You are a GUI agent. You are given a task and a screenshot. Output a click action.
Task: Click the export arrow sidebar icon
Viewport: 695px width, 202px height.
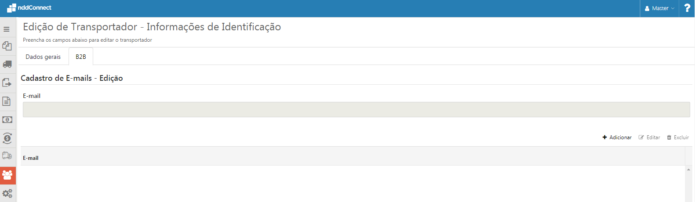click(7, 83)
